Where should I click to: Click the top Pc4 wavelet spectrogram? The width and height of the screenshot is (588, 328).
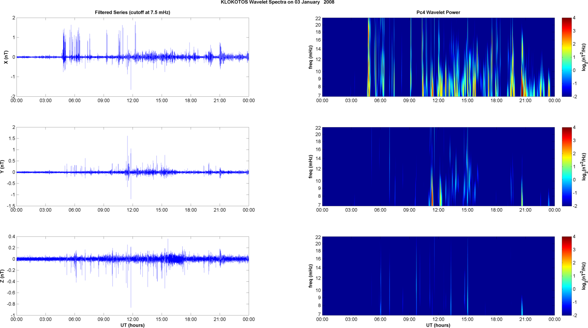coord(438,57)
